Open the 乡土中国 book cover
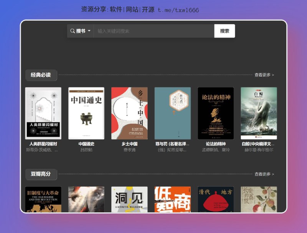Screen dimensions: 307x233 point(129,113)
